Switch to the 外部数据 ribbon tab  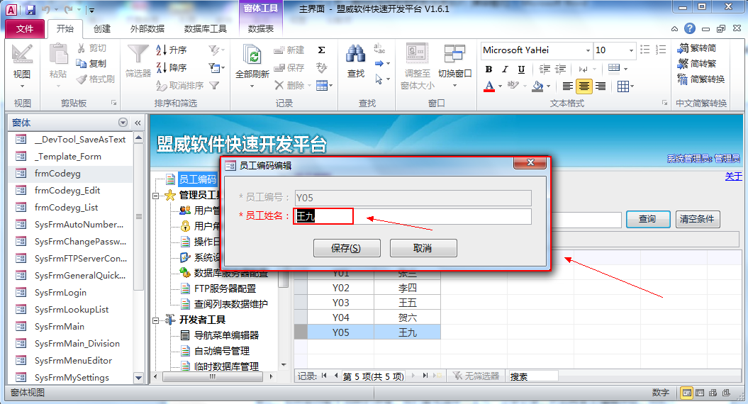click(x=147, y=28)
